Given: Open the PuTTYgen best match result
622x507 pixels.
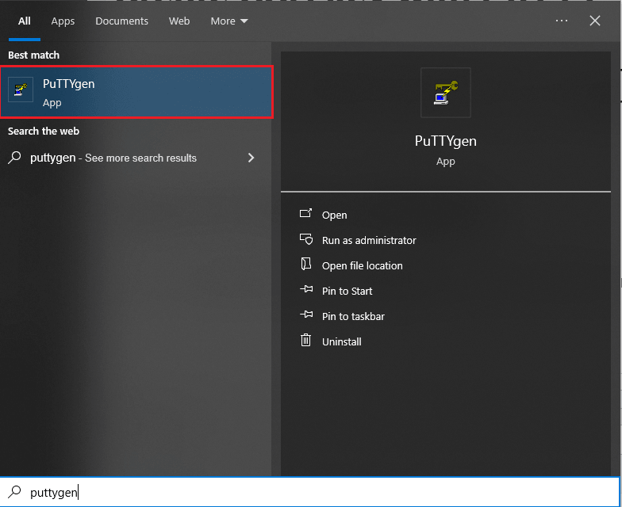Looking at the screenshot, I should (136, 92).
